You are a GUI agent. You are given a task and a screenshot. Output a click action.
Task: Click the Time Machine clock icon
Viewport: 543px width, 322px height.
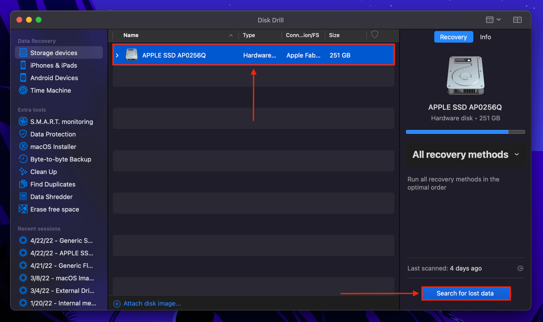[x=23, y=90]
